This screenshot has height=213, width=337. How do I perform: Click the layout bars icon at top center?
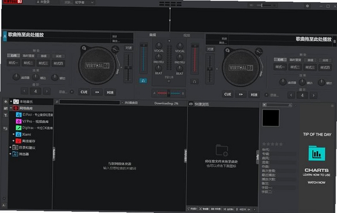point(170,4)
